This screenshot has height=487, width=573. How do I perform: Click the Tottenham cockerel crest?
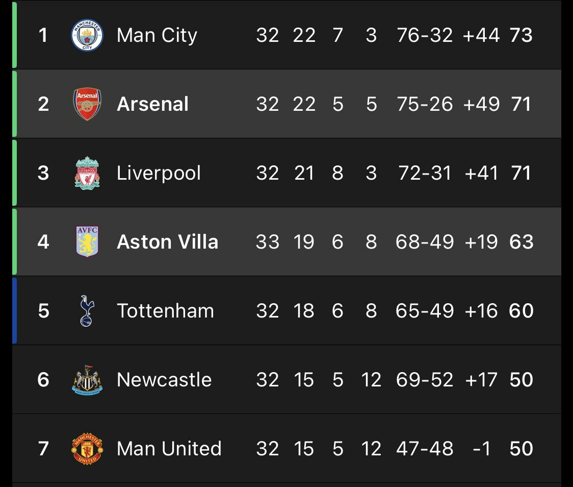pyautogui.click(x=87, y=311)
